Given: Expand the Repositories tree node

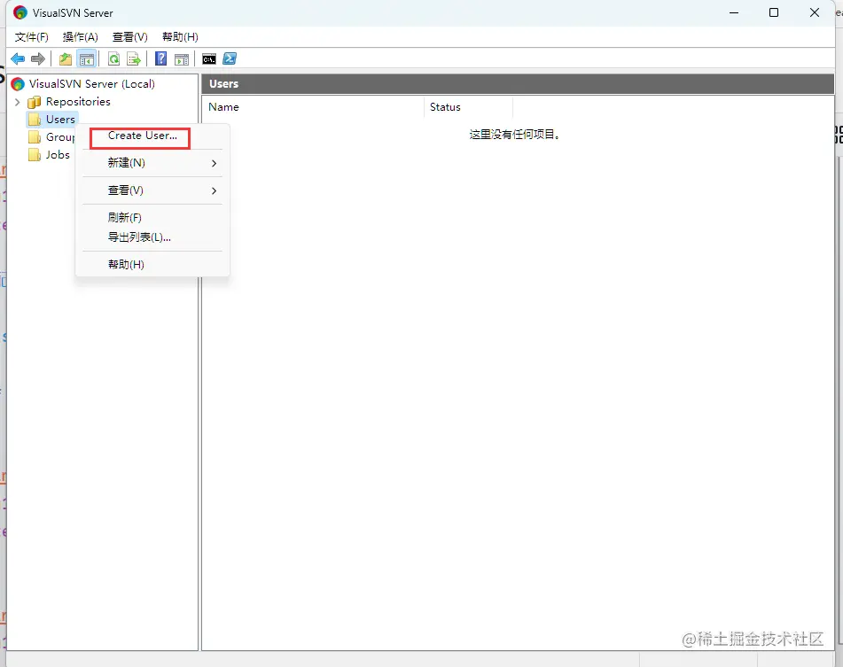Looking at the screenshot, I should click(x=17, y=102).
